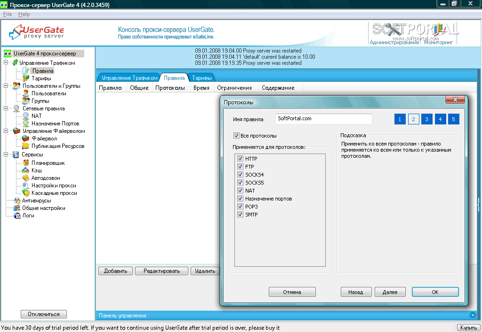
Task: Uncheck the HTTP protocol checkbox
Action: (241, 159)
